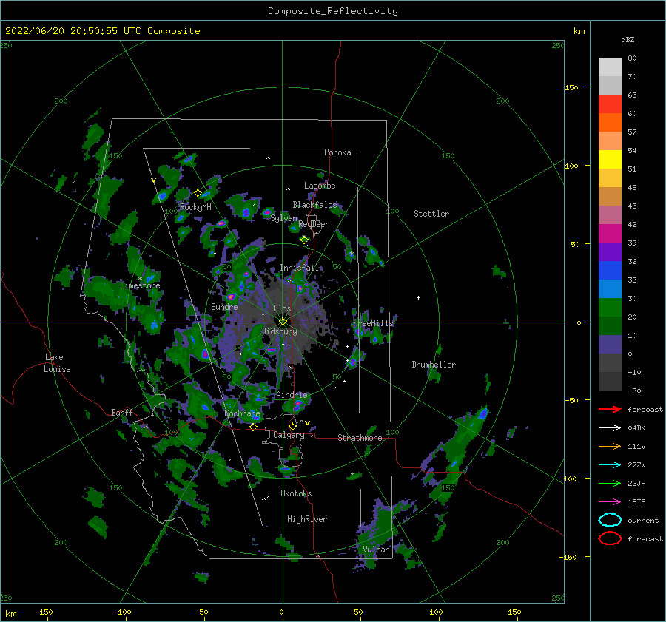
Task: Click the Lacombe town label
Action: point(320,186)
